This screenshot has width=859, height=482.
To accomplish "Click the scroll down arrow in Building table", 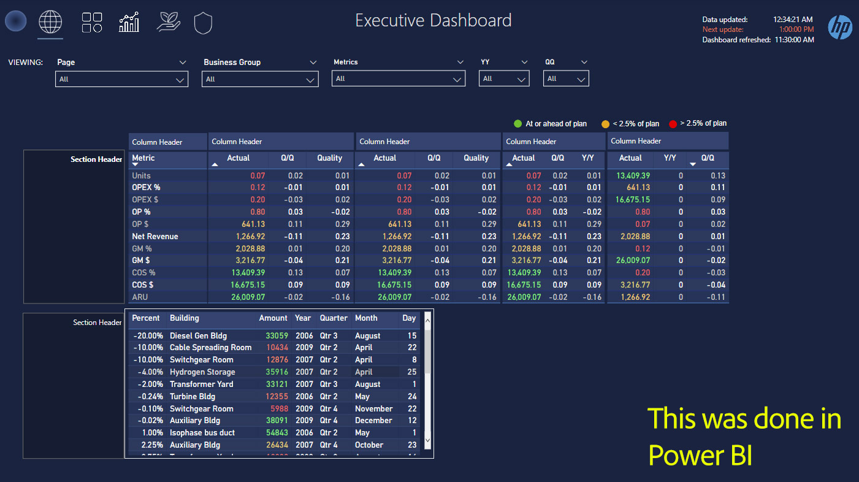I will point(428,441).
